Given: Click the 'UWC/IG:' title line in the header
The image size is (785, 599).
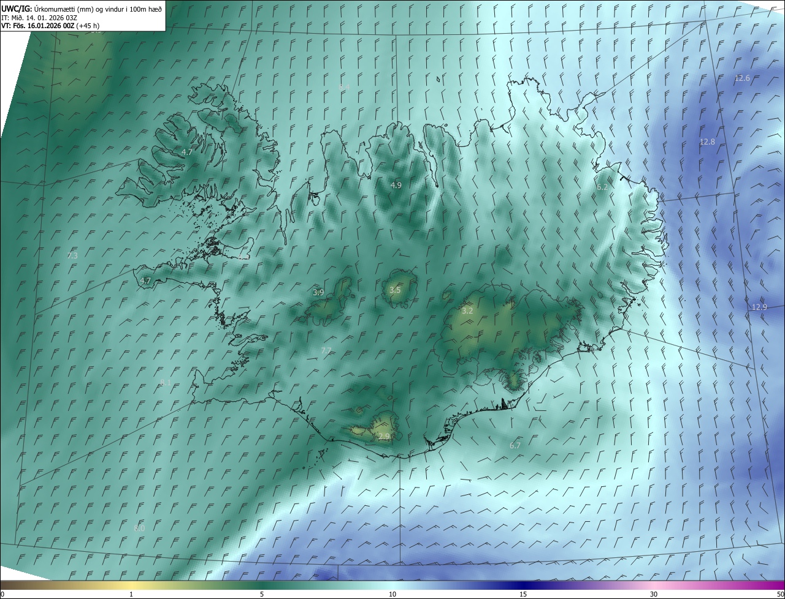Looking at the screenshot, I should [x=82, y=9].
